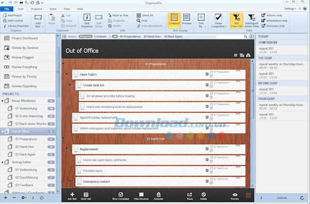Viewport: 310px width, 204px height.
Task: Open the File menu
Action: 7,9
